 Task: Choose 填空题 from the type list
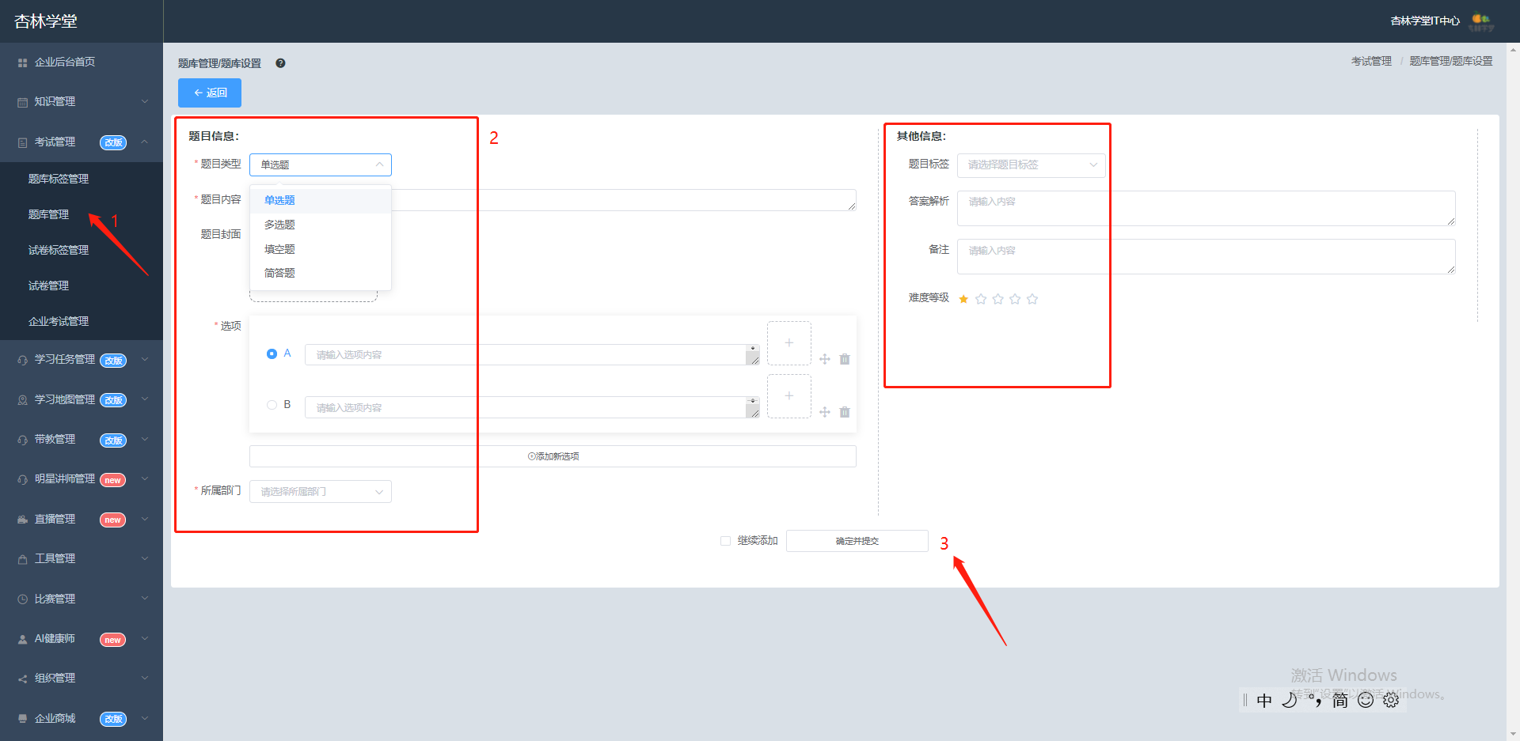(x=321, y=249)
